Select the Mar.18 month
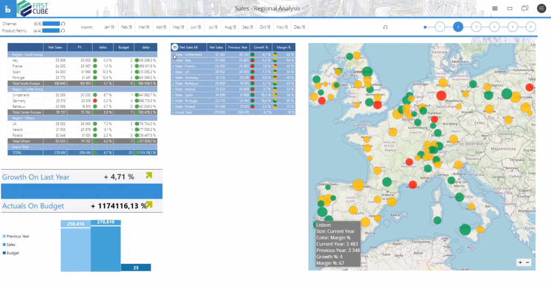Screen dimensions: 551x288 click(144, 27)
